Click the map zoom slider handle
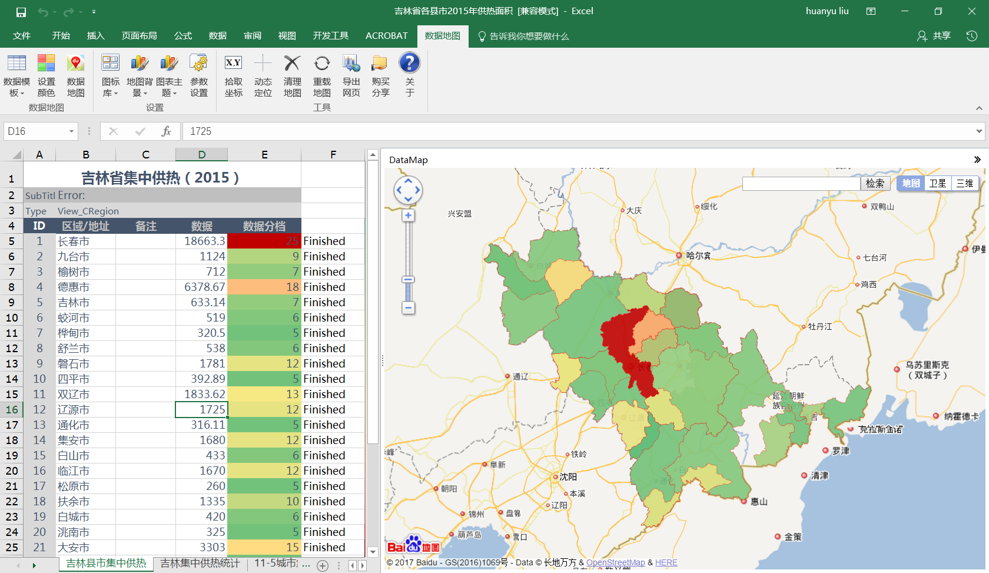 pos(408,280)
